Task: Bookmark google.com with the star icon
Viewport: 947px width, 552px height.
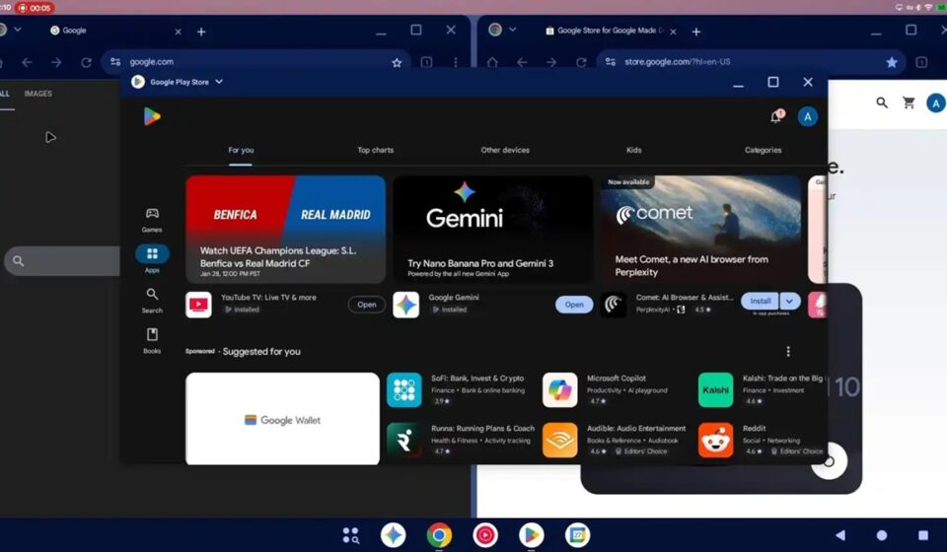Action: pos(397,62)
